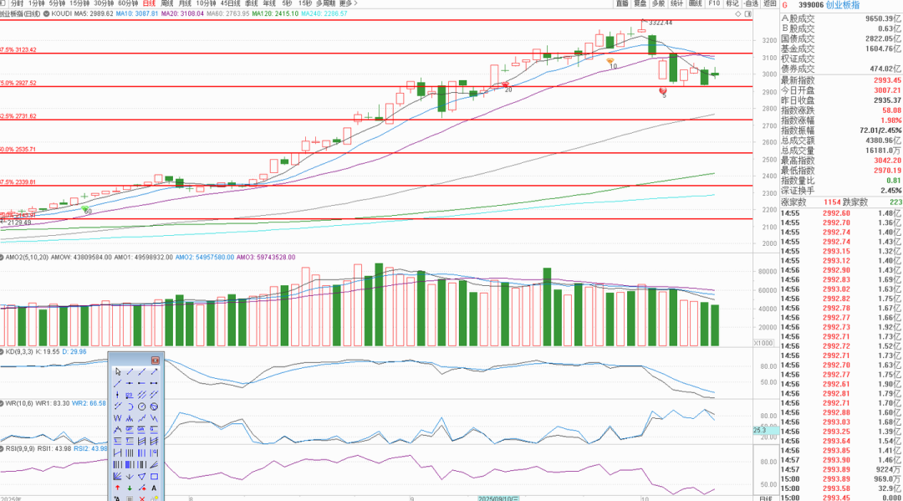Pick the plain vertical period lines tool
Screen dimensions: 903x501
130,452
